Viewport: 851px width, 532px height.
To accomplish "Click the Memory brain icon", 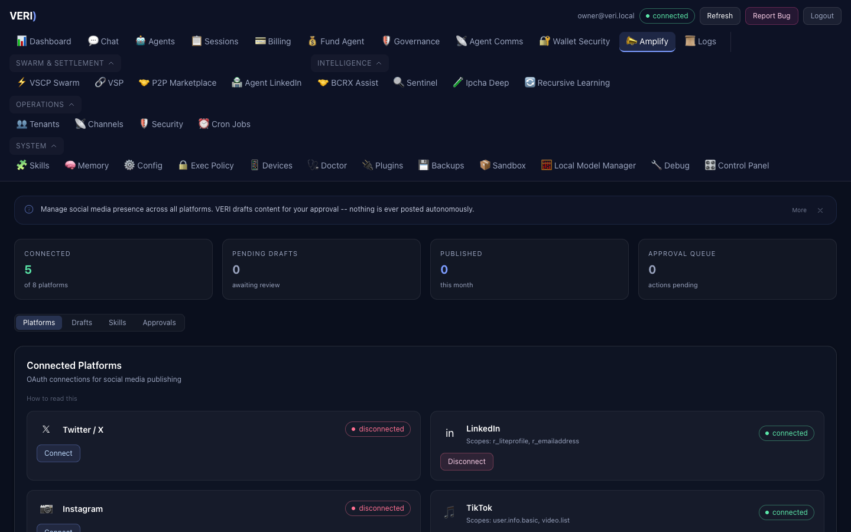I will [70, 166].
